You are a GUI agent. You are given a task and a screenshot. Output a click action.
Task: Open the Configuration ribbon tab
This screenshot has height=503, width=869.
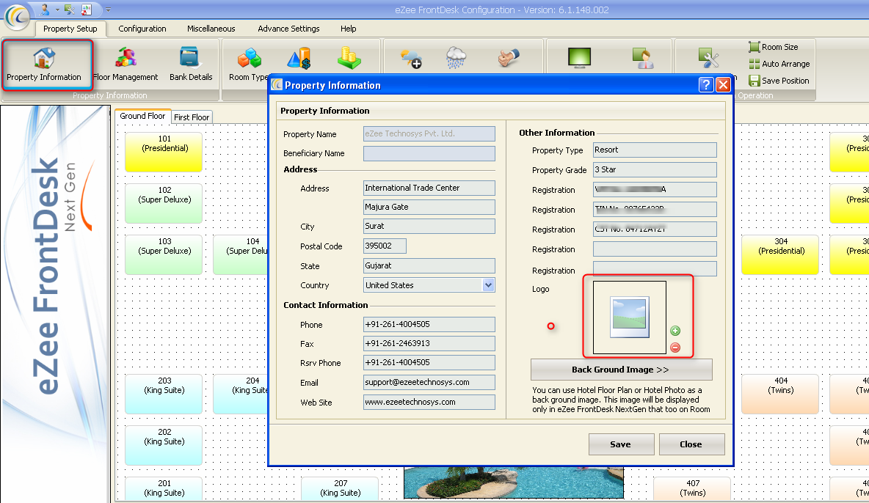coord(142,29)
